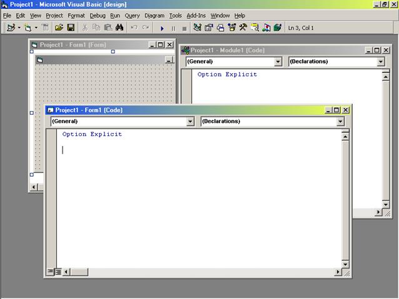Click scroll-down arrow in Form1 code window
The height and width of the screenshot is (299, 399).
click(345, 264)
